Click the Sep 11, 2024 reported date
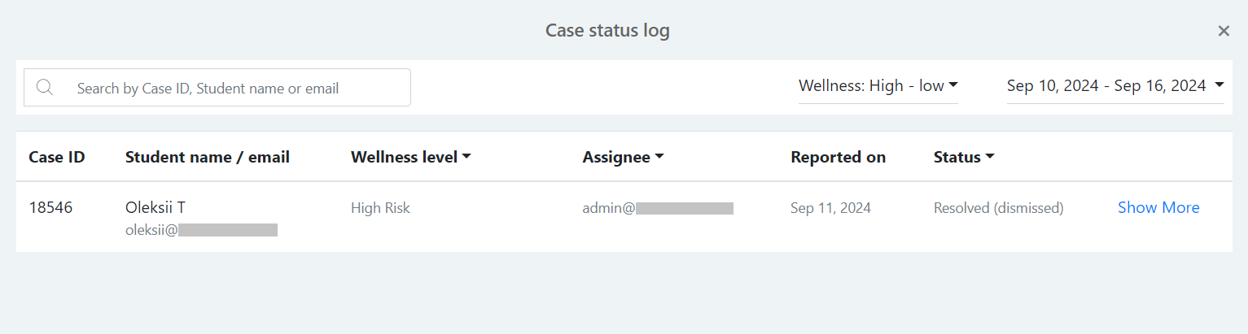This screenshot has height=334, width=1248. (x=830, y=208)
